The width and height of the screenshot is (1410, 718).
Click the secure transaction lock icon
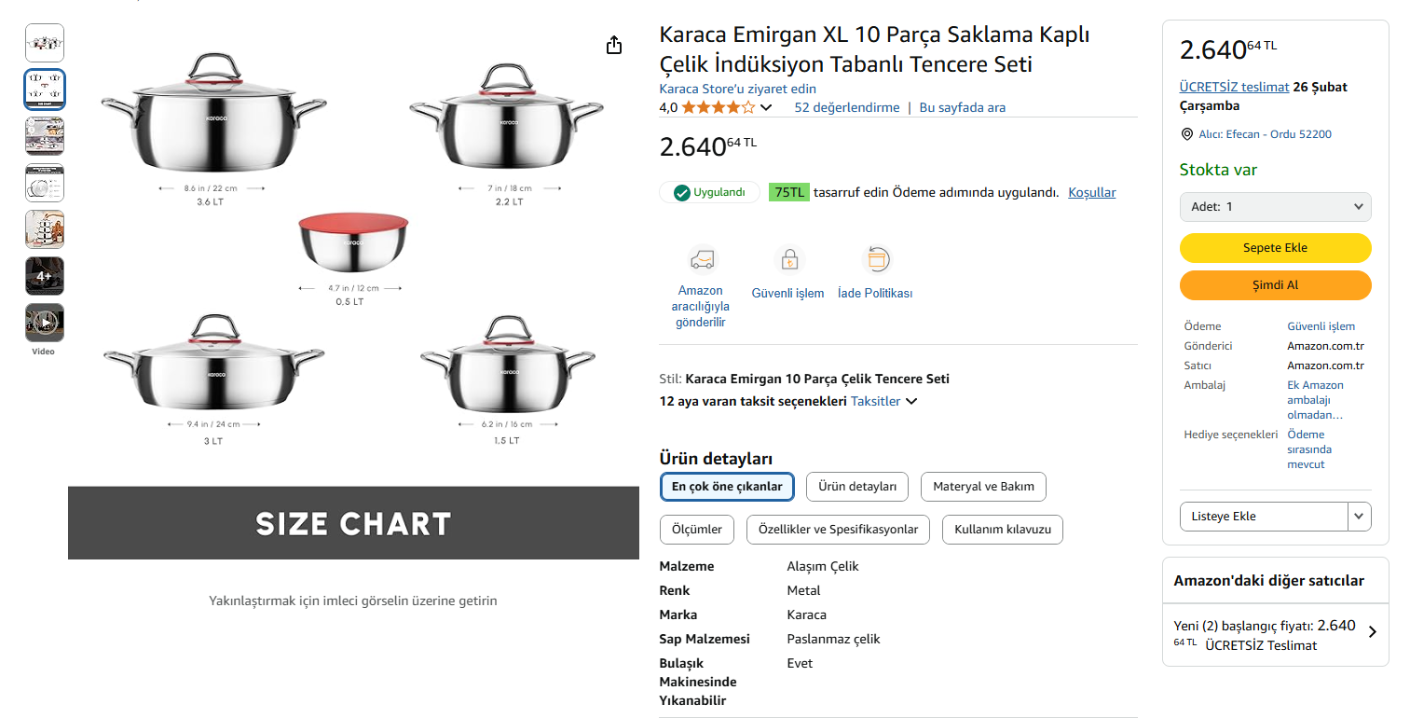coord(788,259)
